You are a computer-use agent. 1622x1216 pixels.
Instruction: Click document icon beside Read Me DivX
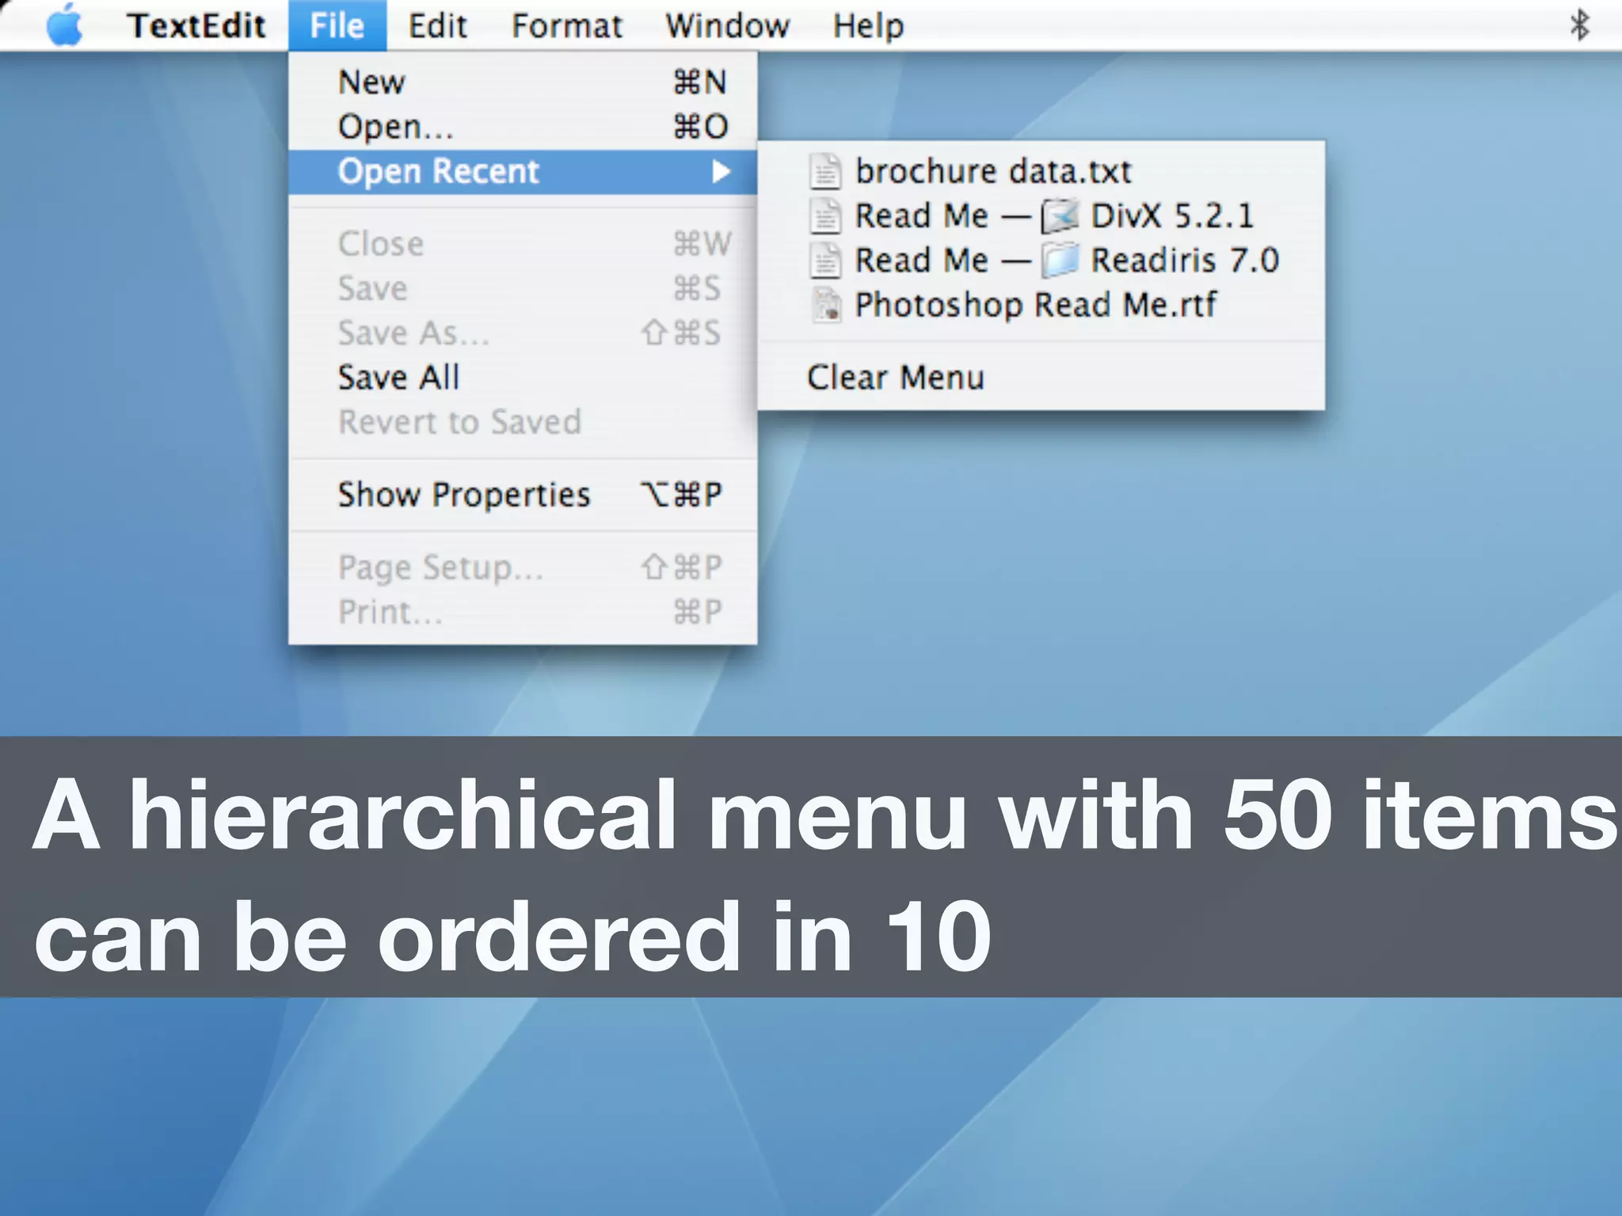825,216
